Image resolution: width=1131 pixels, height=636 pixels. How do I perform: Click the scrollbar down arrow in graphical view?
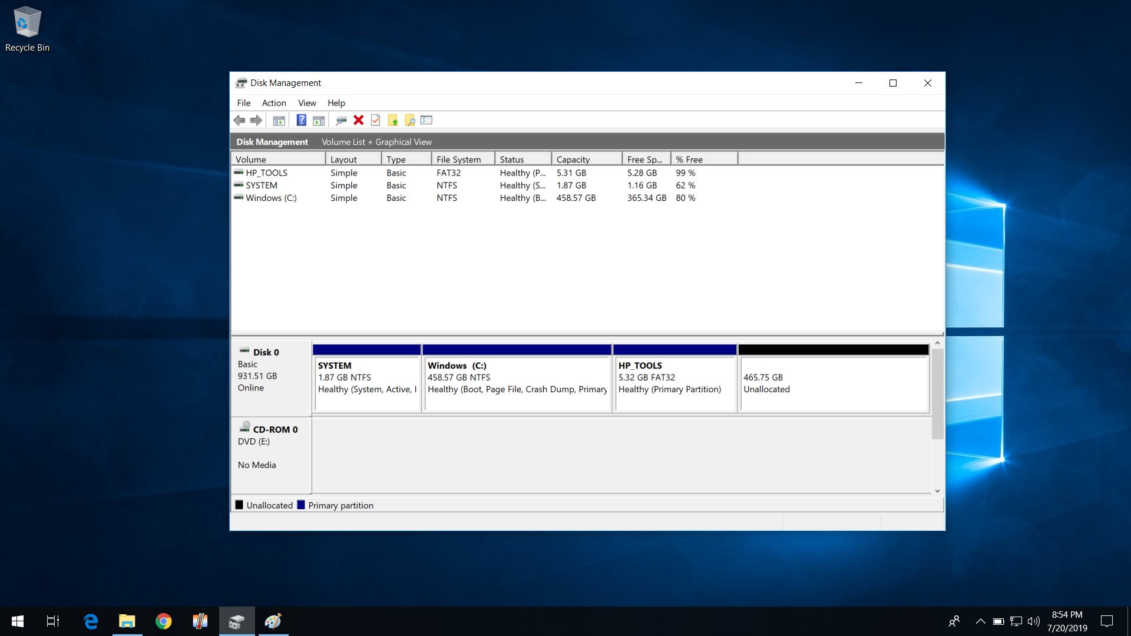[x=937, y=490]
